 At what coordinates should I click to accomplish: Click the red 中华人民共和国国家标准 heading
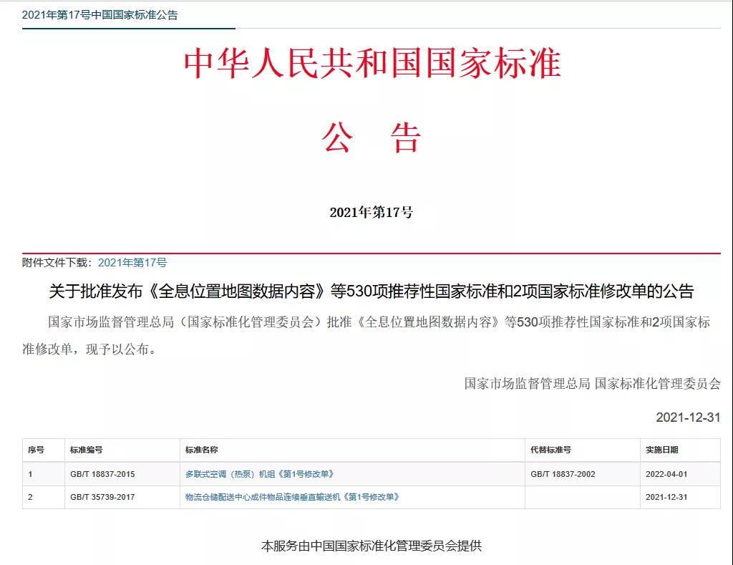372,64
